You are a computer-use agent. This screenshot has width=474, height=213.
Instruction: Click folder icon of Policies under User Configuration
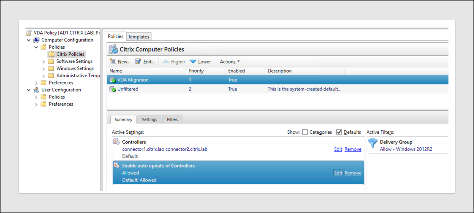44,97
